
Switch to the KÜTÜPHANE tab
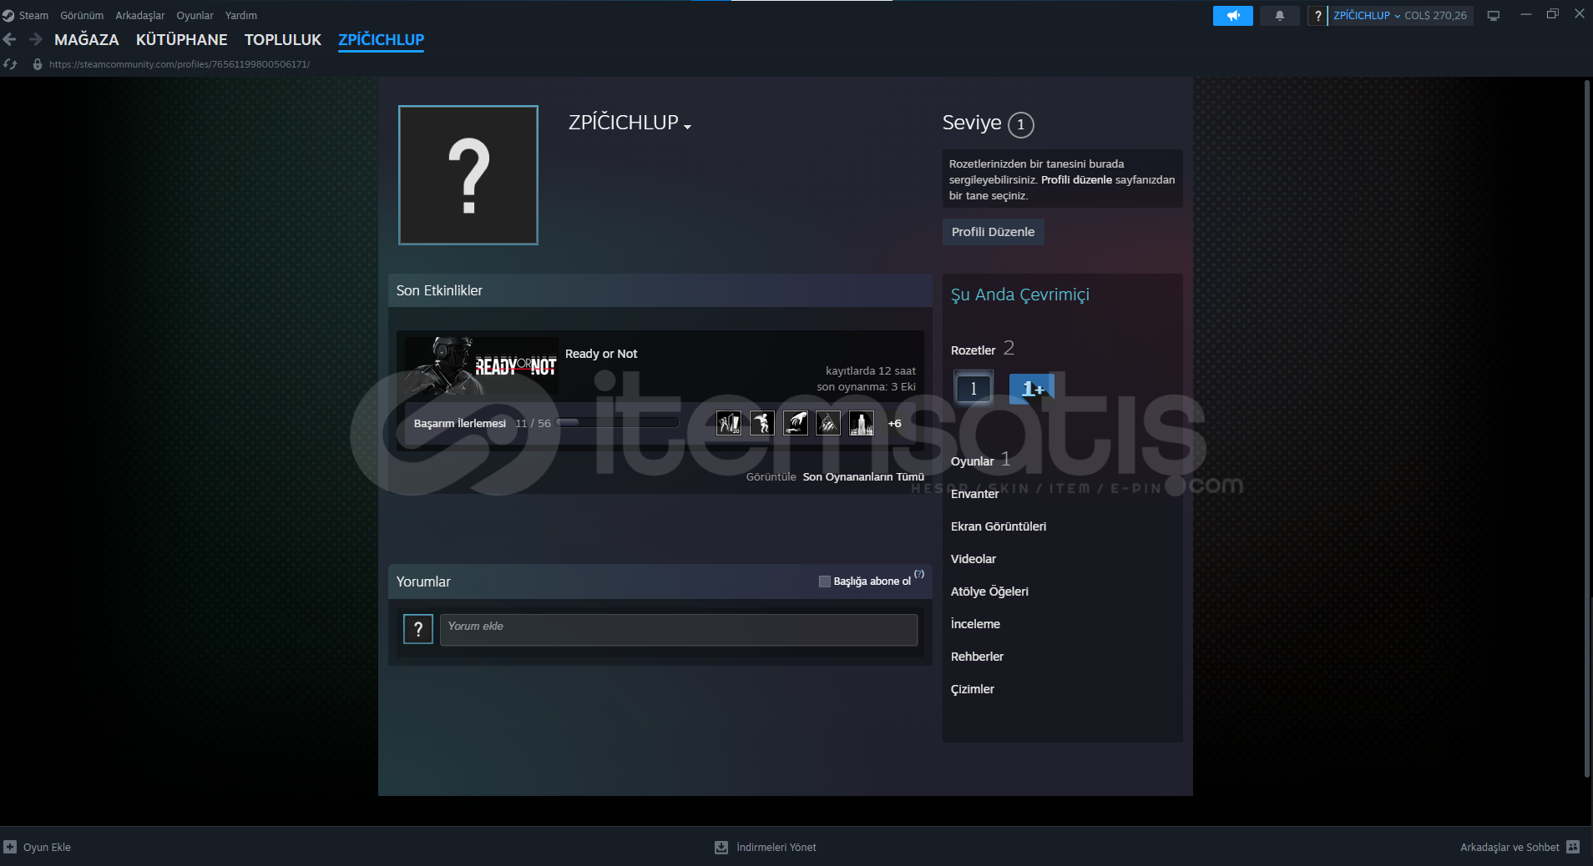pyautogui.click(x=182, y=39)
